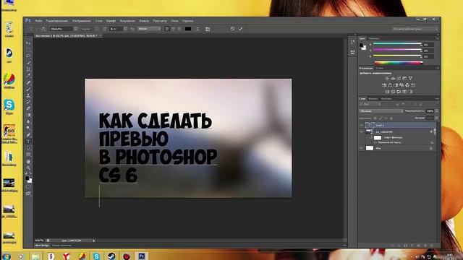Open the Файл menu
The height and width of the screenshot is (260, 463).
point(38,21)
